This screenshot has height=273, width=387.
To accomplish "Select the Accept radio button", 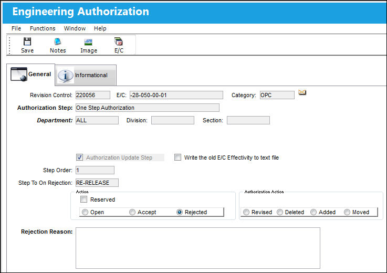I will tap(132, 212).
